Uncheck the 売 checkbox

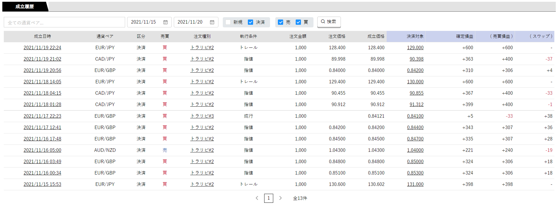coord(281,22)
